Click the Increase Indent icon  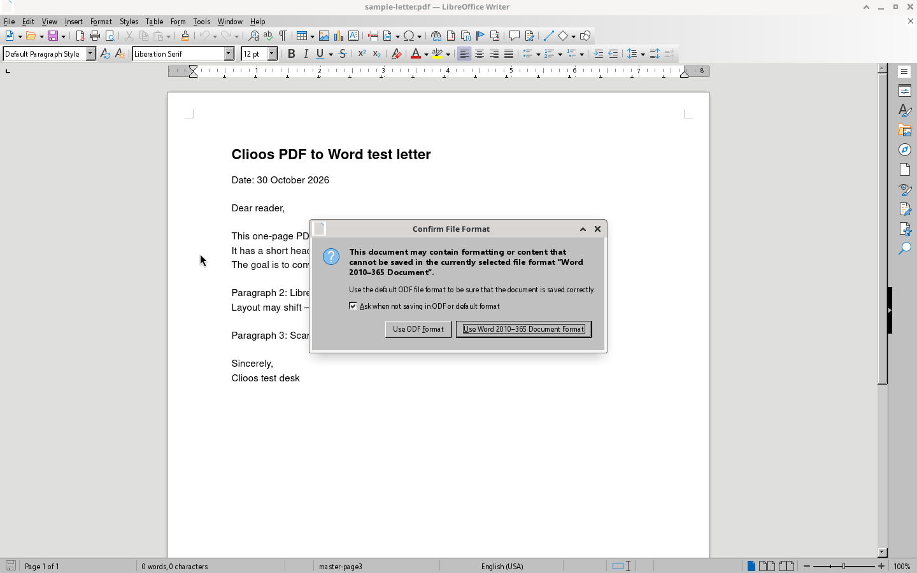tap(599, 54)
